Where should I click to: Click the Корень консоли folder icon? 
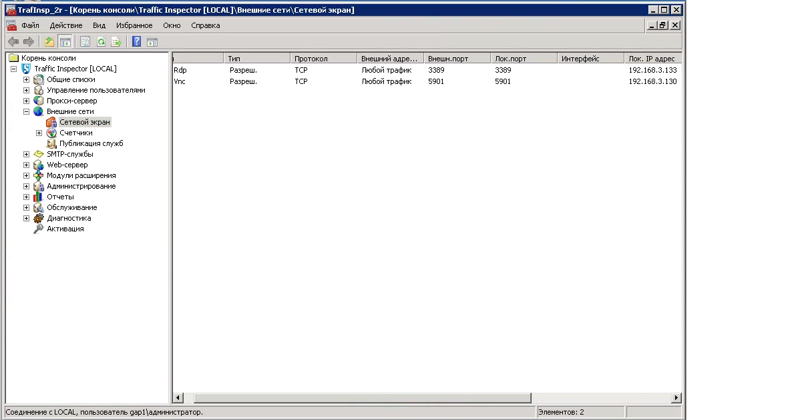click(x=14, y=58)
